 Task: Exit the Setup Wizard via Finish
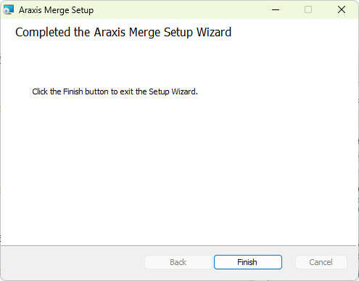(248, 262)
